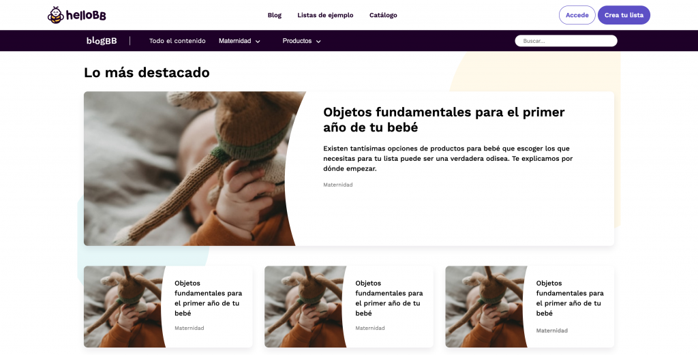Open middle card article title
The width and height of the screenshot is (698, 355).
tap(389, 298)
